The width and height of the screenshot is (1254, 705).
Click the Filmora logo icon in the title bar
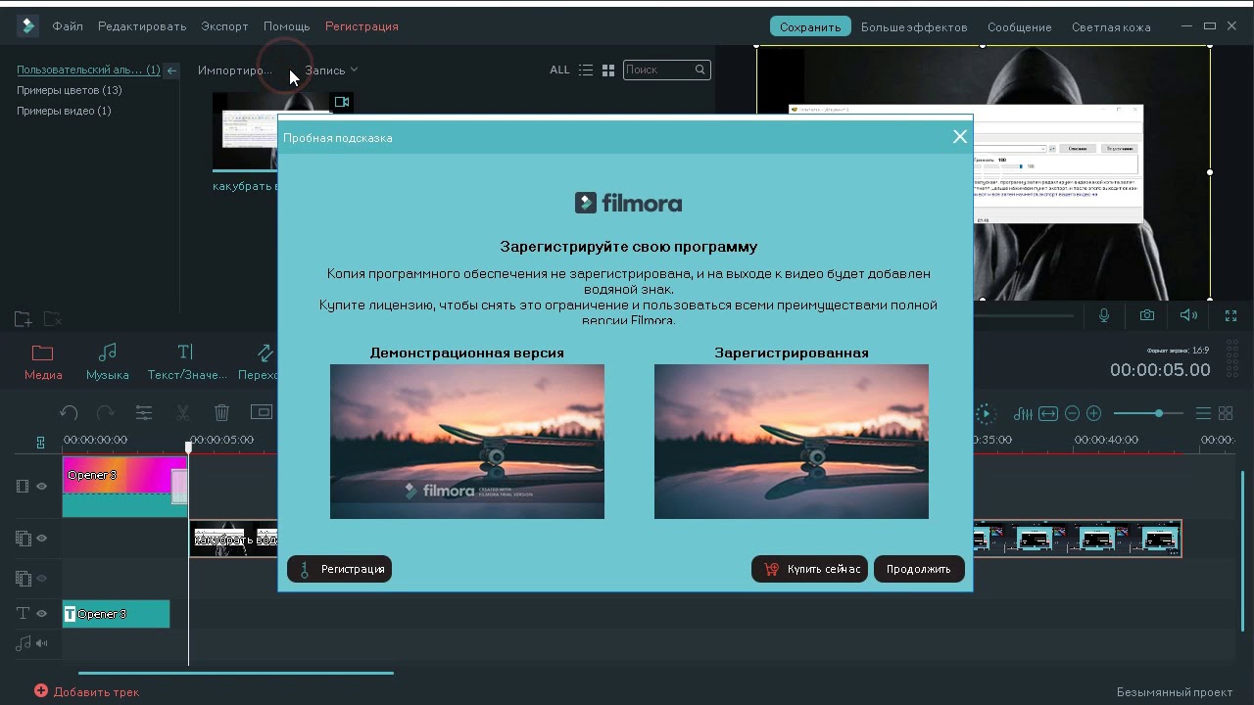click(27, 26)
